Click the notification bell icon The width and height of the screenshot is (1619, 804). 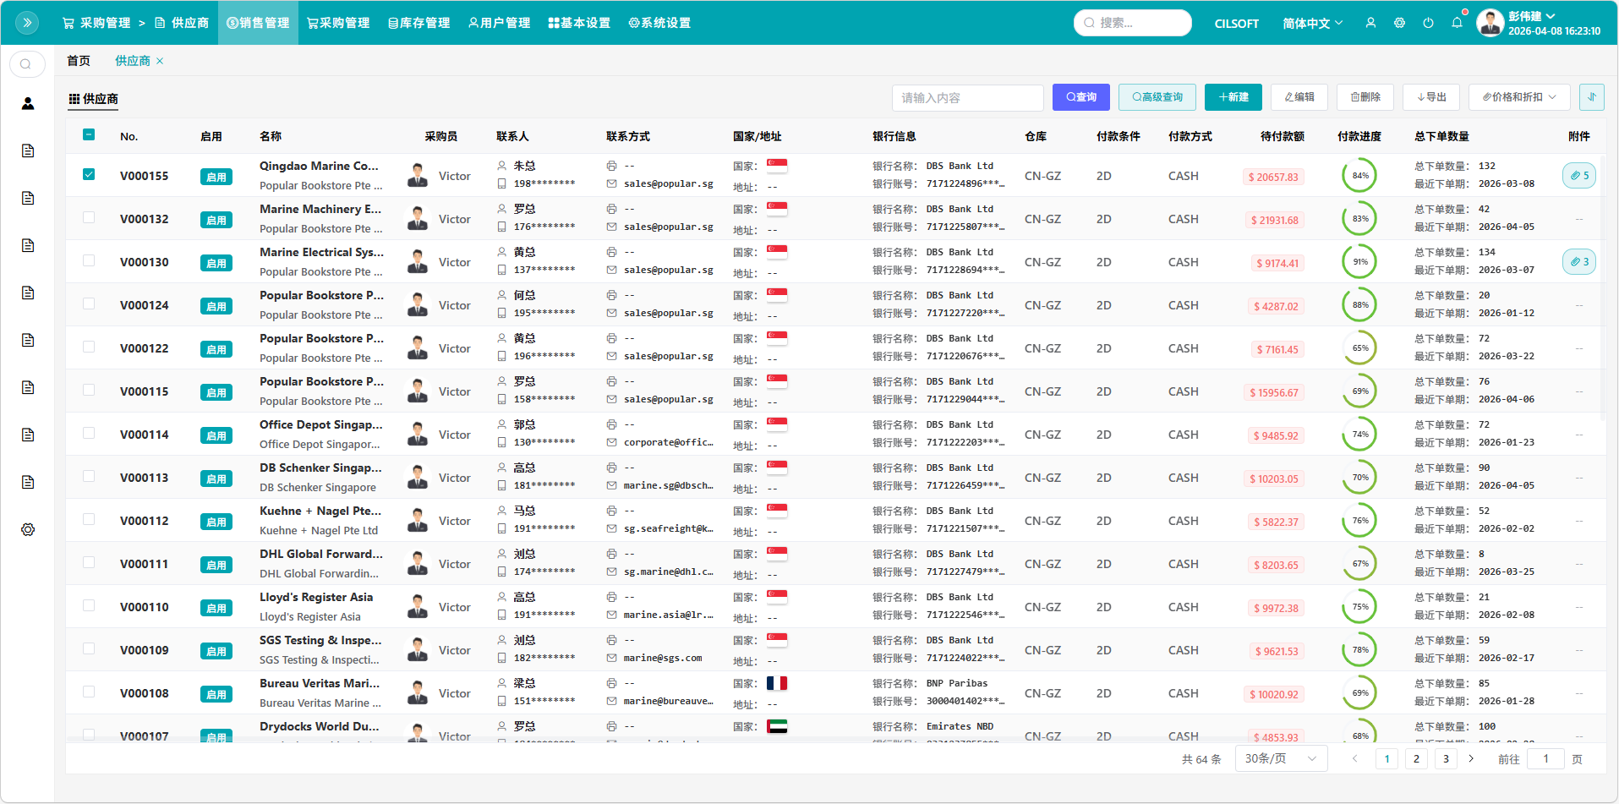coord(1457,23)
